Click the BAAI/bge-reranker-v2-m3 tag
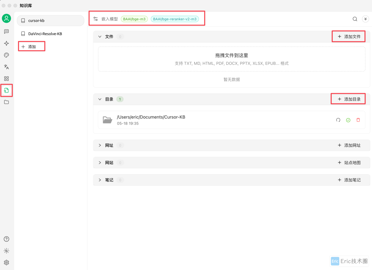This screenshot has height=270, width=372. coord(175,19)
